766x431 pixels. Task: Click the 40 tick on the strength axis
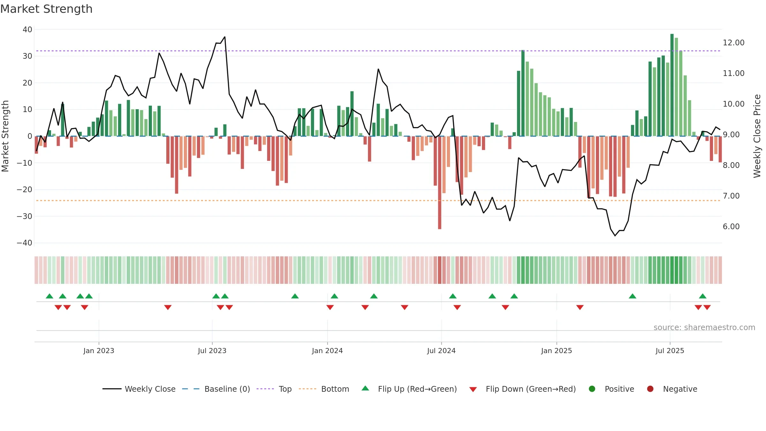[x=27, y=29]
